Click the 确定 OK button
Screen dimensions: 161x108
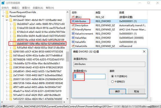(x=117, y=91)
